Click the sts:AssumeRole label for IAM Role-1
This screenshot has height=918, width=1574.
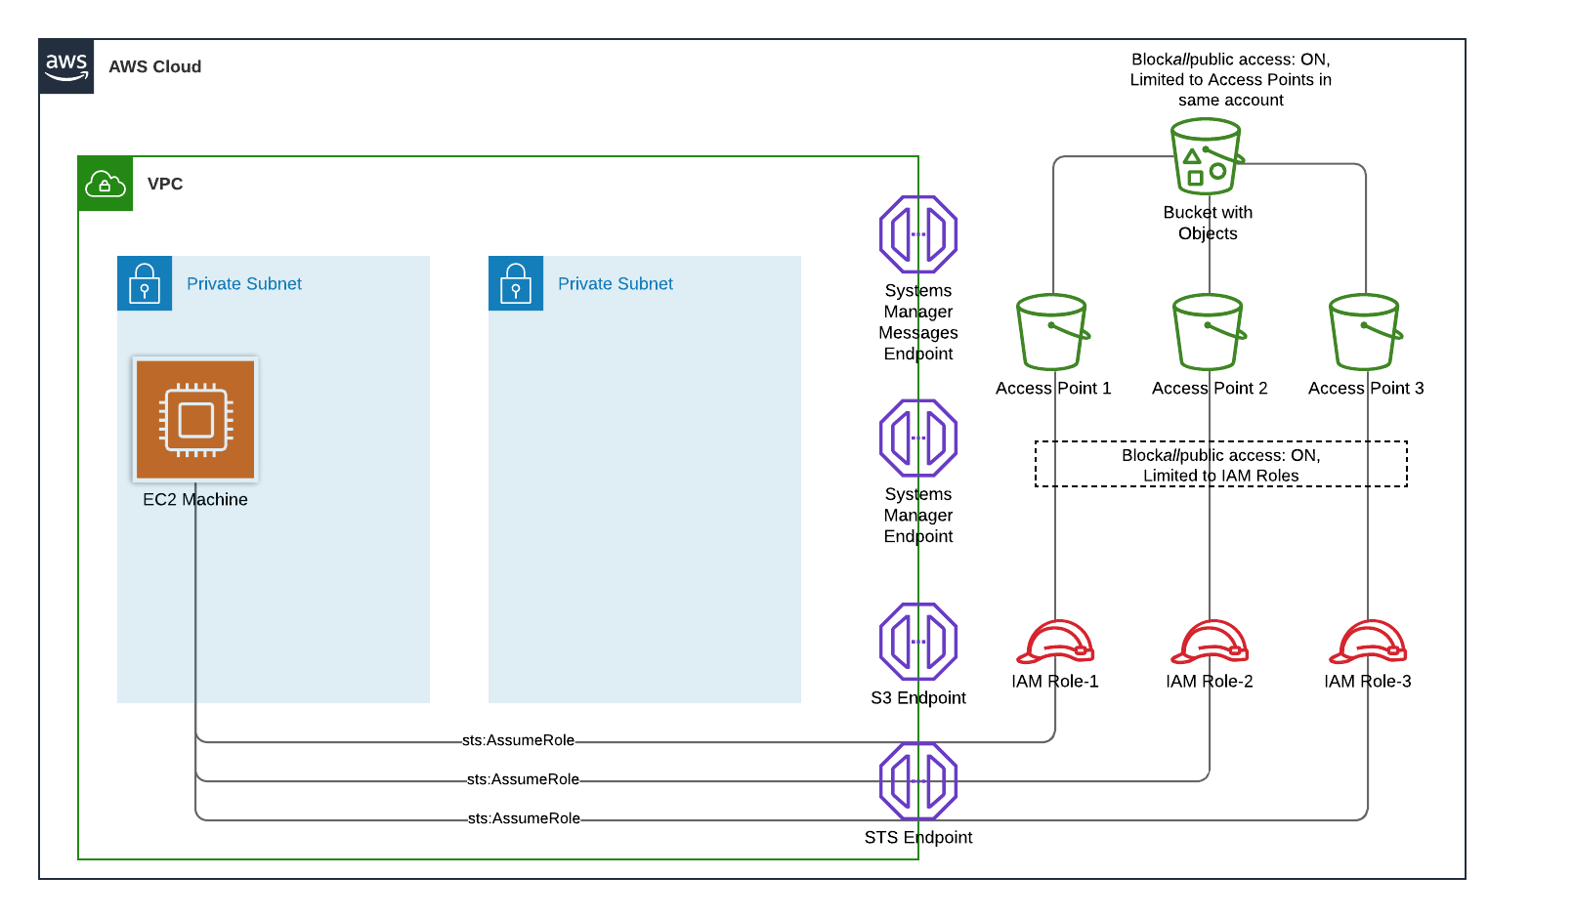(519, 740)
